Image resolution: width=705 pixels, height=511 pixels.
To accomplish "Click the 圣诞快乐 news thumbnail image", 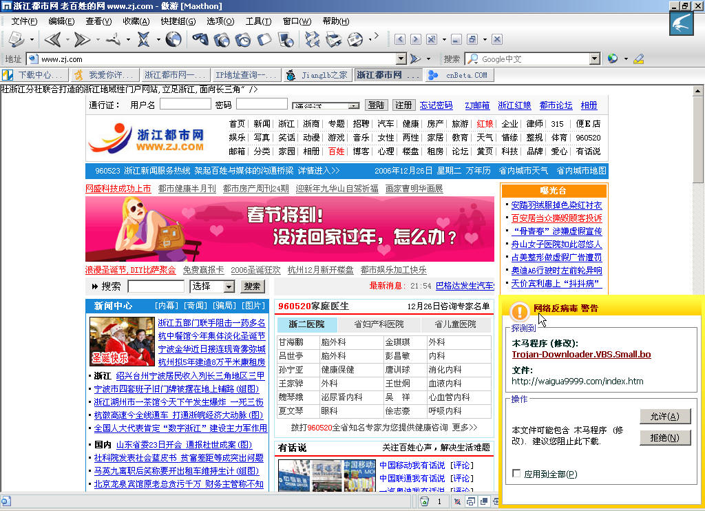I will (x=122, y=342).
